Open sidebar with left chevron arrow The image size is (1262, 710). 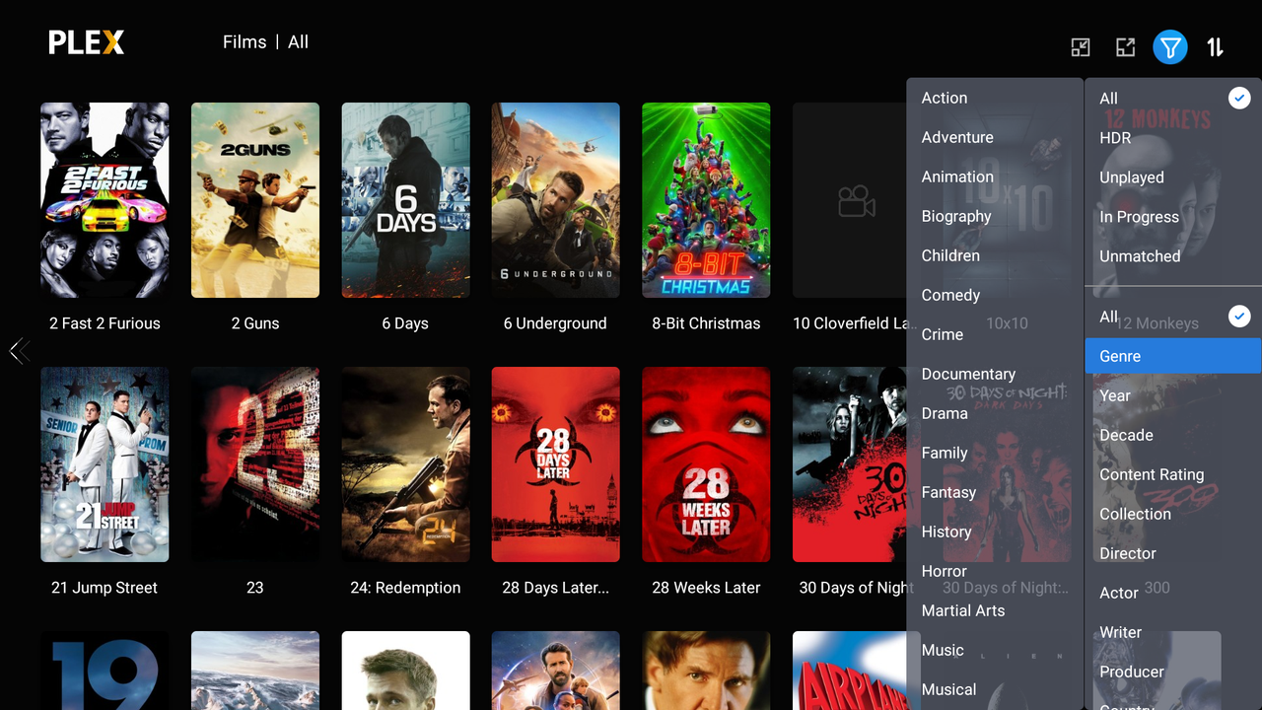pyautogui.click(x=19, y=350)
